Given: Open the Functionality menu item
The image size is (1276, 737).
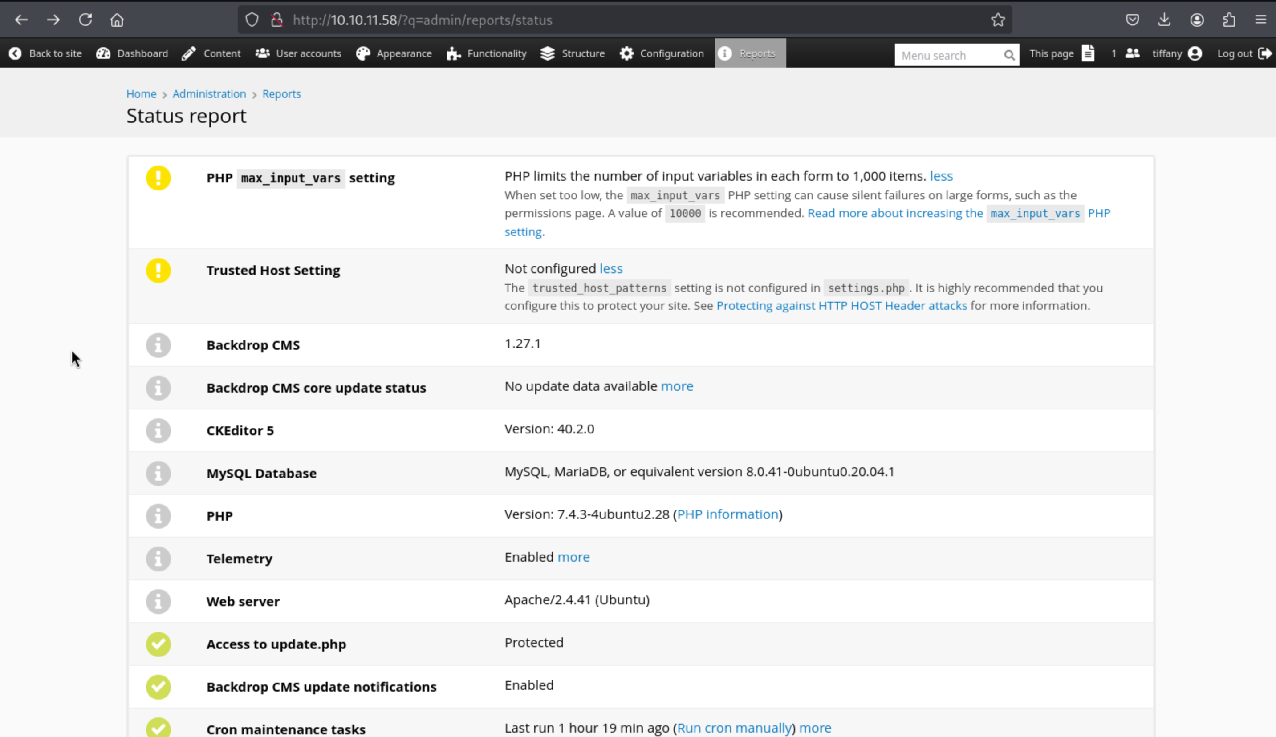Looking at the screenshot, I should (487, 53).
